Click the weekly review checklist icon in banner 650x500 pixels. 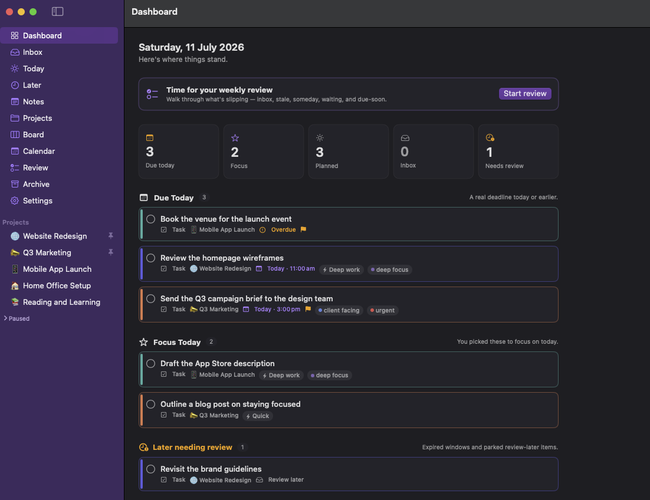coord(152,94)
